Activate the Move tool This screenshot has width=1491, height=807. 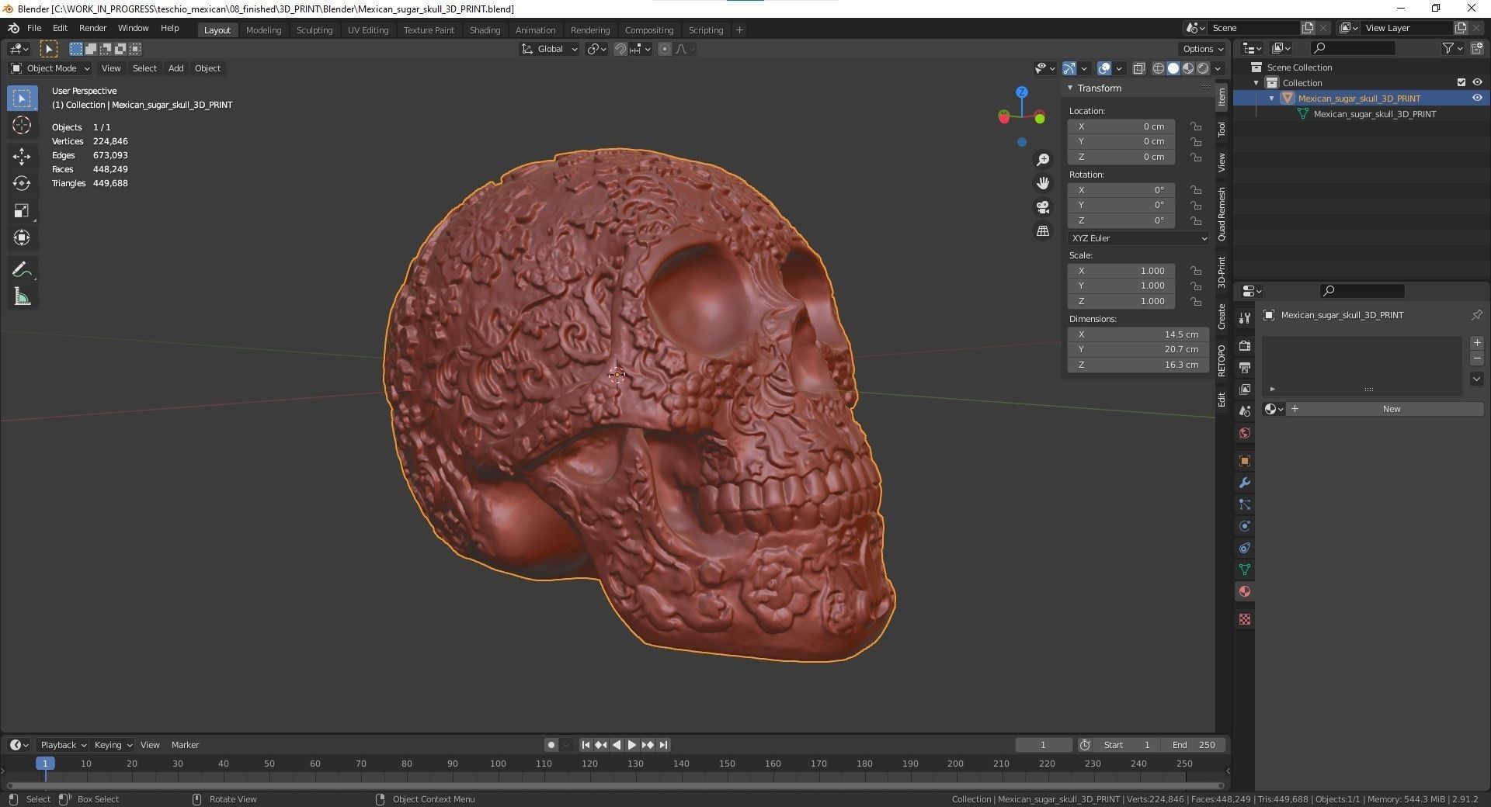(22, 156)
